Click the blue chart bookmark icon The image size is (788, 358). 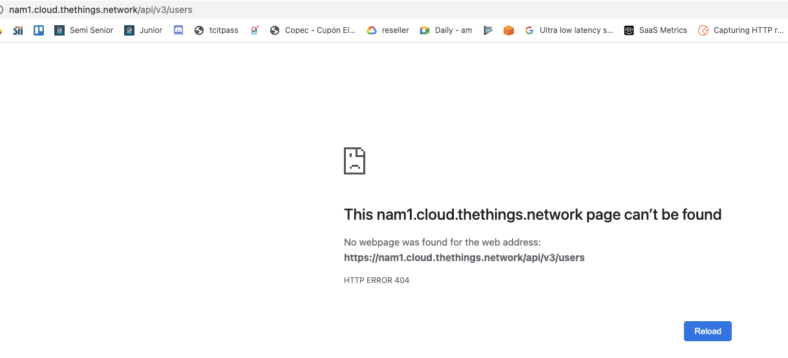tap(488, 30)
